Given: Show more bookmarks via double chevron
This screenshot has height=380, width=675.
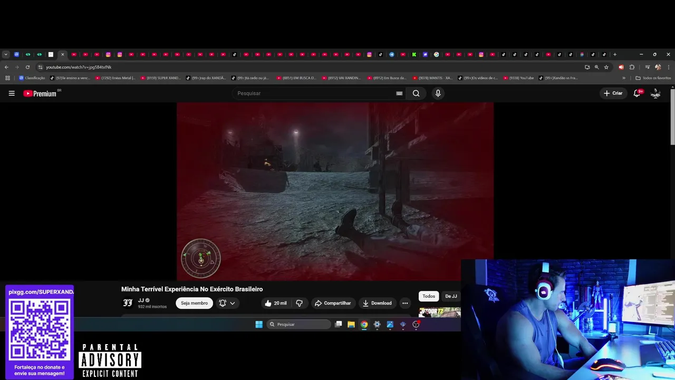Looking at the screenshot, I should click(624, 78).
